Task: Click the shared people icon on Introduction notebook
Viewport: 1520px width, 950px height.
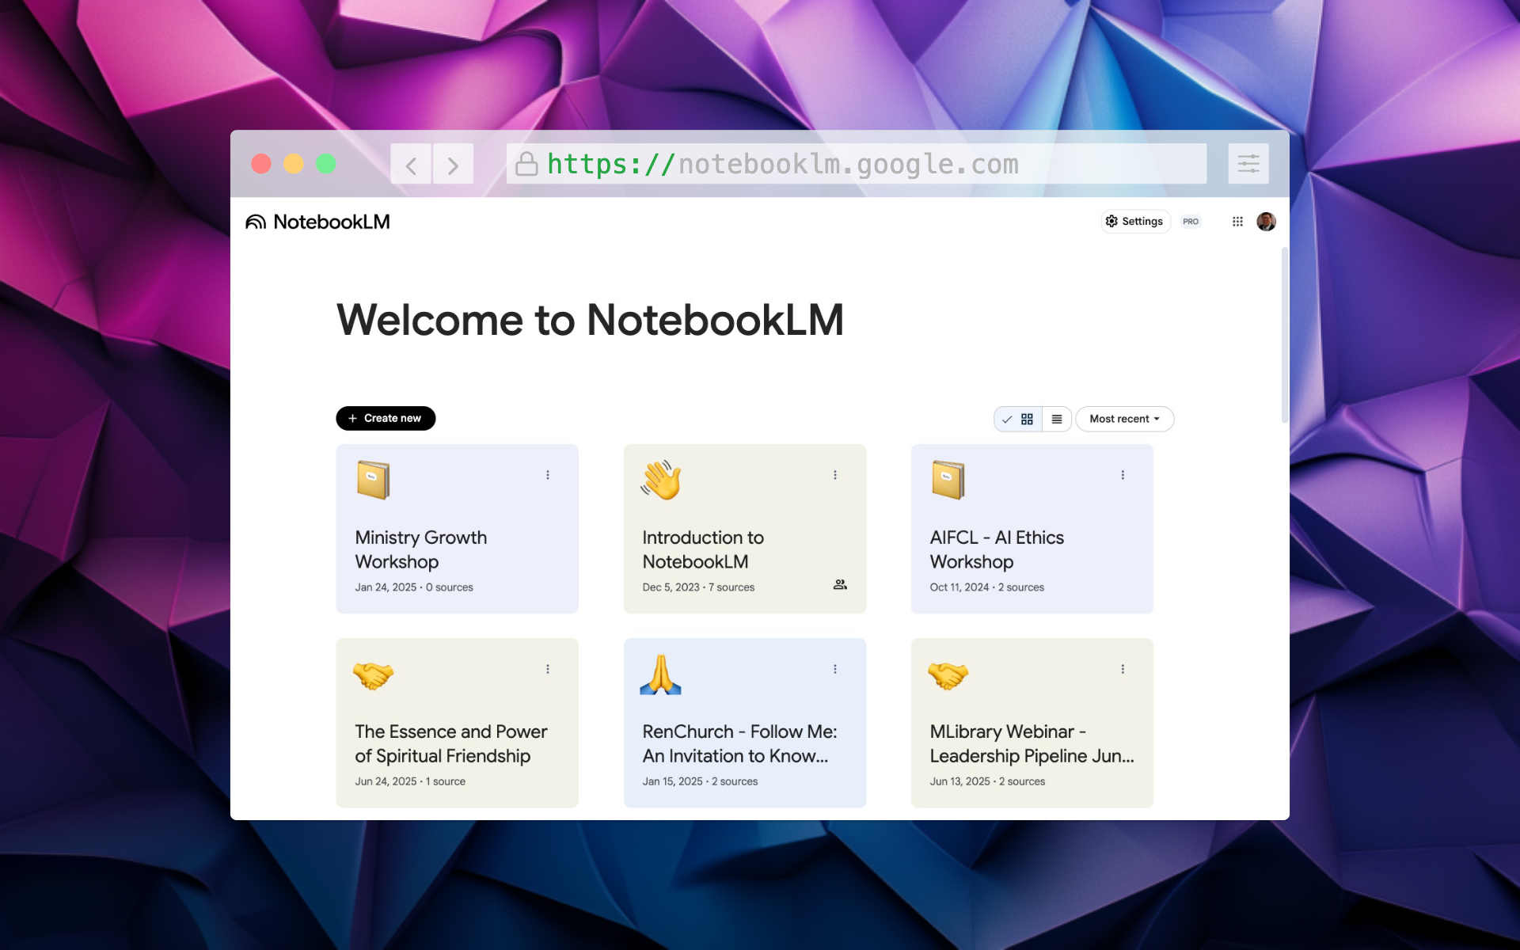Action: pyautogui.click(x=840, y=585)
